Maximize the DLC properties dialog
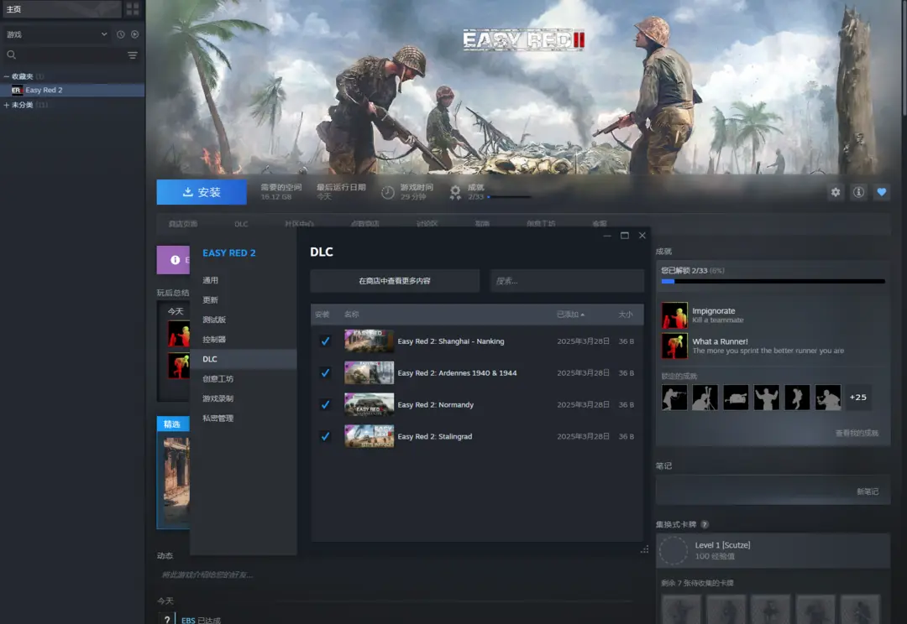This screenshot has height=624, width=907. (x=625, y=236)
